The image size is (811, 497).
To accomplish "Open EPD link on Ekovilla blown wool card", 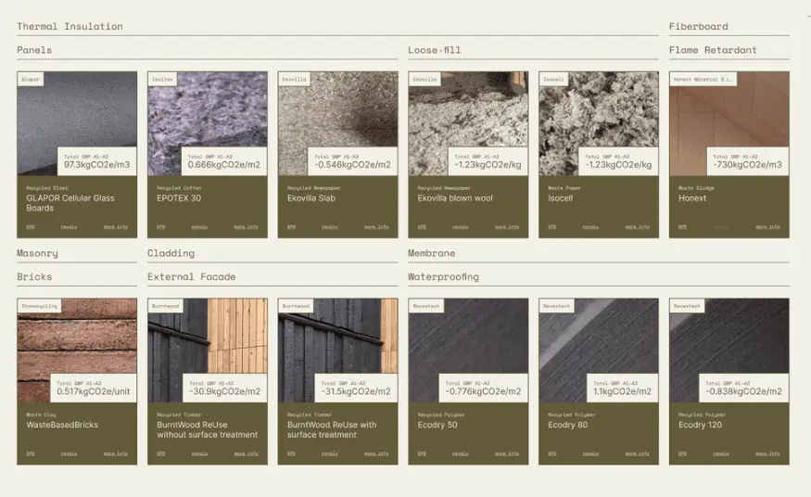I will pyautogui.click(x=422, y=227).
